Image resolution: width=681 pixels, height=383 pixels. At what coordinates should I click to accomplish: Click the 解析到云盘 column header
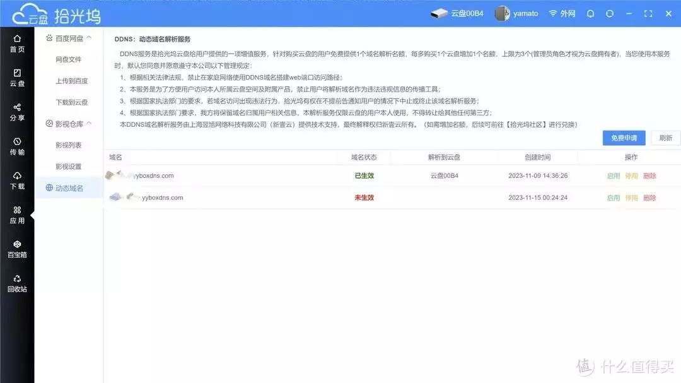point(445,157)
